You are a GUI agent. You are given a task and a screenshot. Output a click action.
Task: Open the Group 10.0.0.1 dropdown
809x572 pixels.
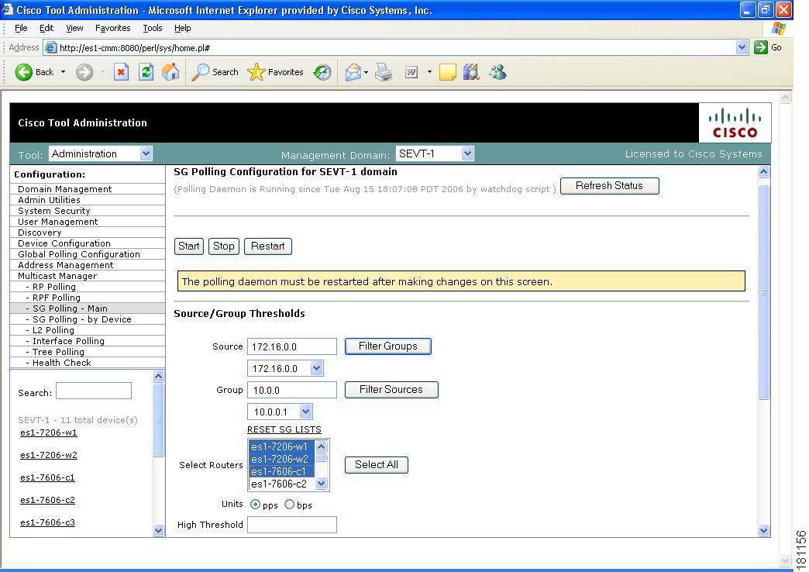[x=305, y=412]
